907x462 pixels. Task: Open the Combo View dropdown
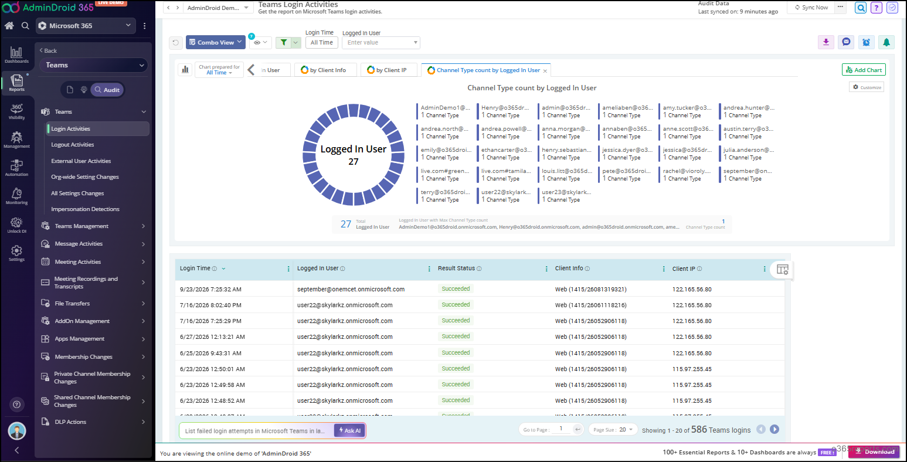click(216, 42)
